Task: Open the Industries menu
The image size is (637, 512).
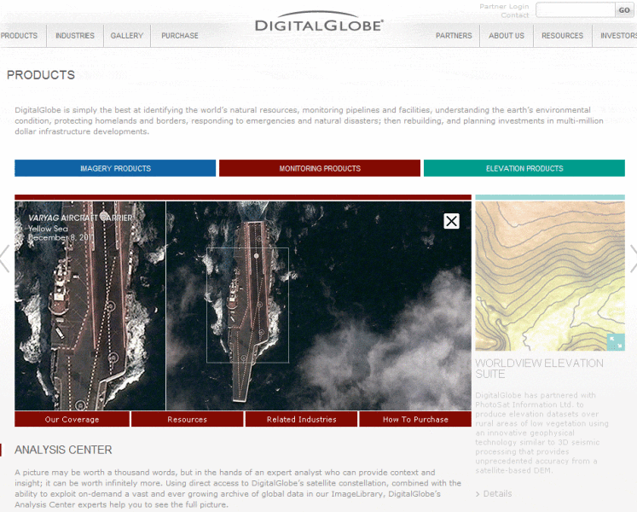Action: [75, 36]
